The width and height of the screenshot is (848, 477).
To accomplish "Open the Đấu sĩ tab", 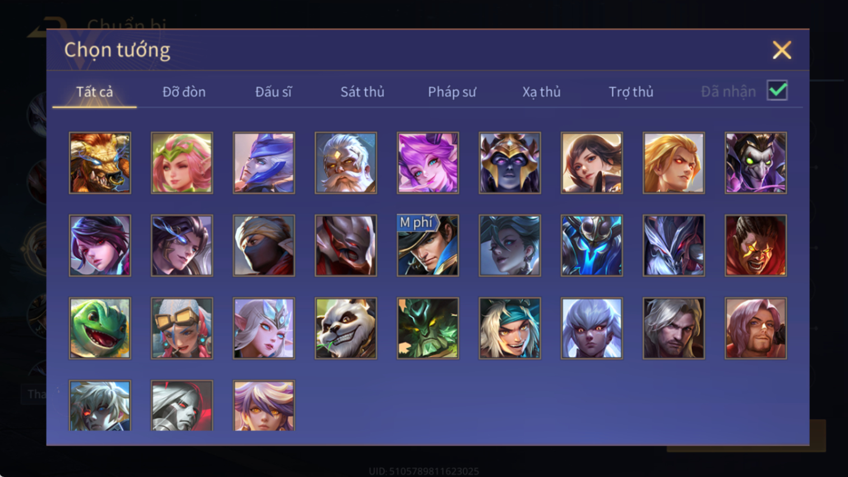I will pos(273,92).
